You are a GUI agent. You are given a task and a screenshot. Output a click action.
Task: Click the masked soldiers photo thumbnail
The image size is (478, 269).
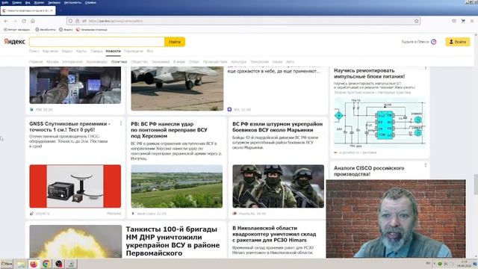point(278,186)
